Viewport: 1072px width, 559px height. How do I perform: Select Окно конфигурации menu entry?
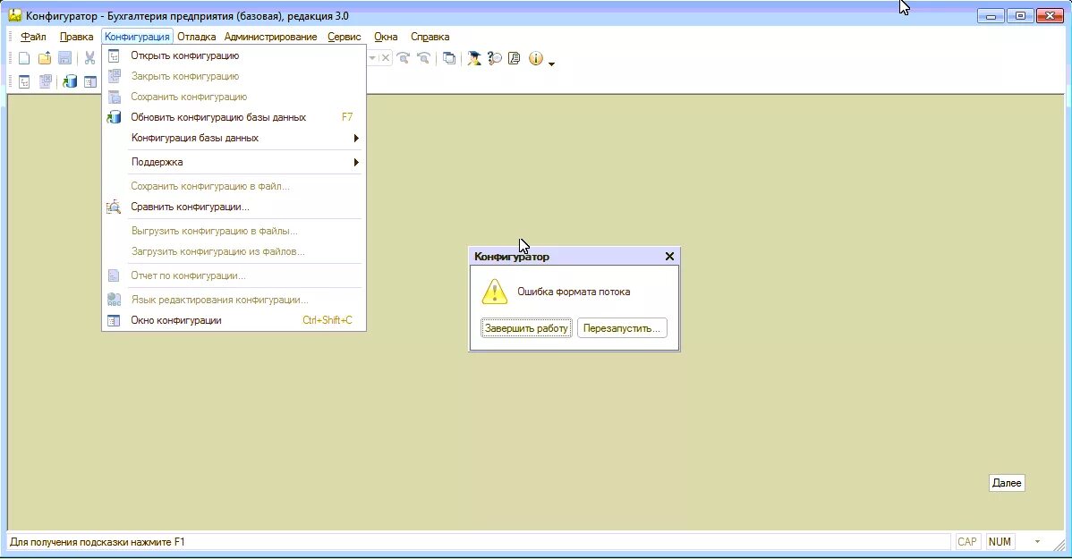[x=234, y=320]
